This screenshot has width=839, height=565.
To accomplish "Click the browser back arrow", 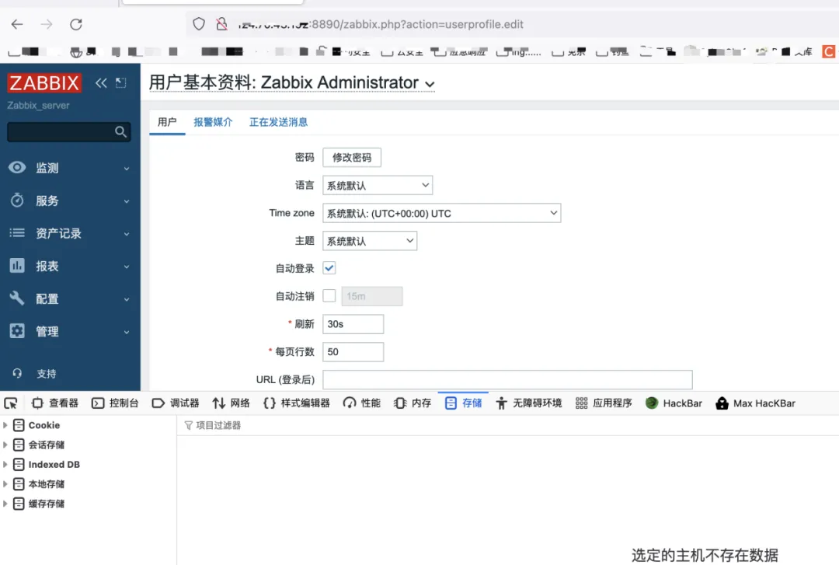I will point(17,24).
